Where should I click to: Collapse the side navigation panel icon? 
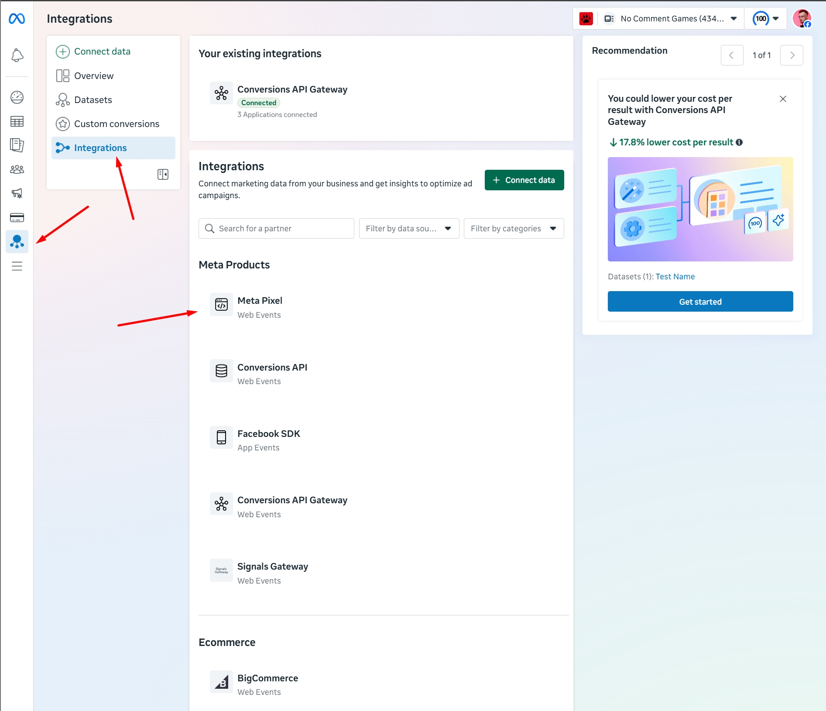pyautogui.click(x=163, y=174)
